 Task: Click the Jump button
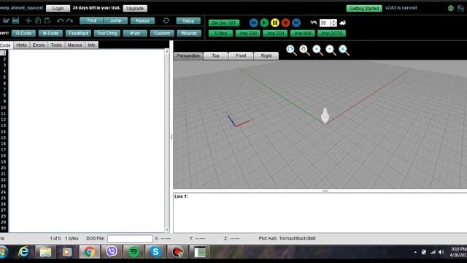pyautogui.click(x=116, y=20)
